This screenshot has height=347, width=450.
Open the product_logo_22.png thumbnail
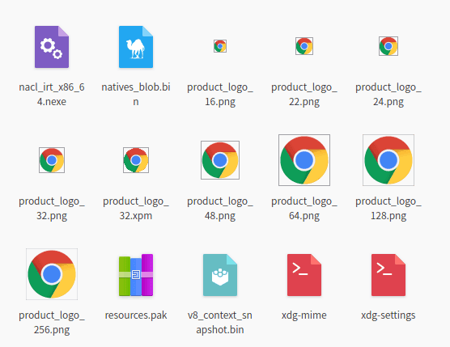tap(304, 46)
